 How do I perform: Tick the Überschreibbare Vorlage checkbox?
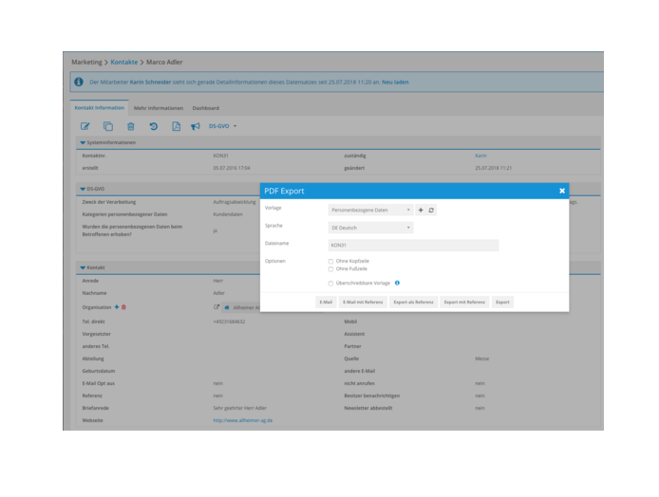[330, 284]
